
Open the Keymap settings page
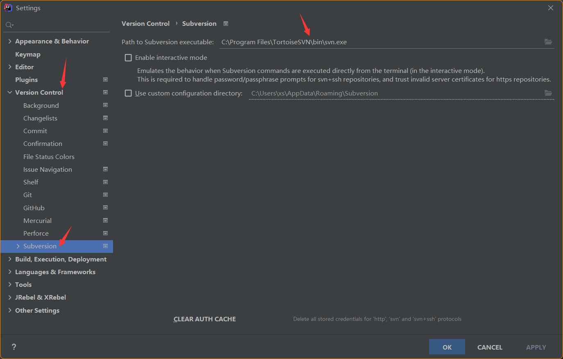pyautogui.click(x=28, y=54)
